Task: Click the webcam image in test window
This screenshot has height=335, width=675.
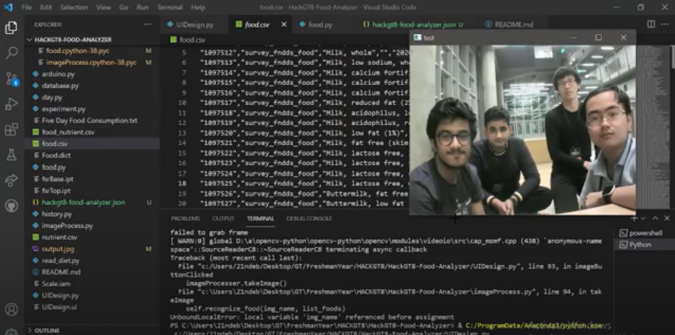Action: coord(523,130)
